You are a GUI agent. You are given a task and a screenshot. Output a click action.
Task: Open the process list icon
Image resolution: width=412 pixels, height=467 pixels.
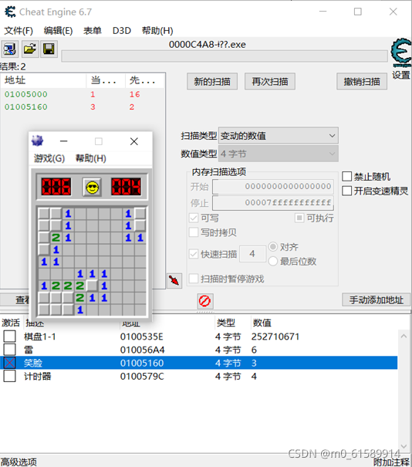click(10, 49)
